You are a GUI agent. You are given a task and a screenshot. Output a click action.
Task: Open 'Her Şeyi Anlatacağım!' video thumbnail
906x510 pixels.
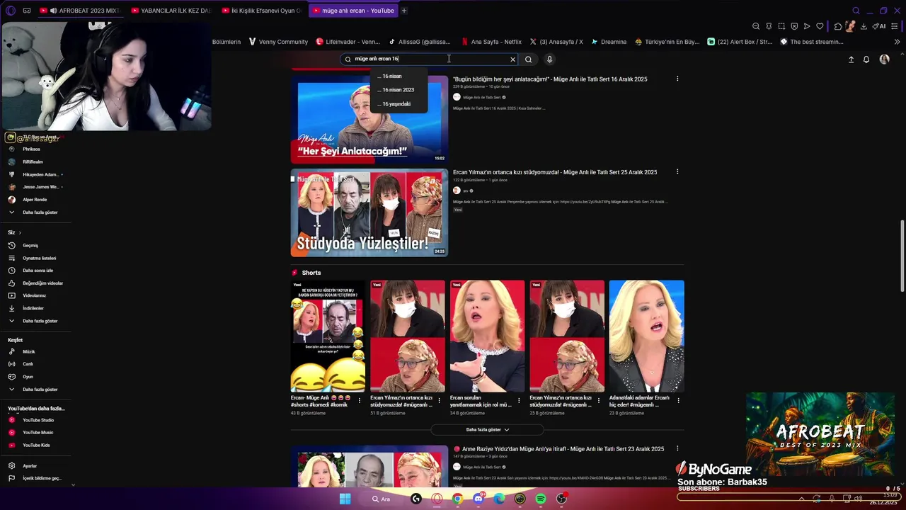point(369,119)
